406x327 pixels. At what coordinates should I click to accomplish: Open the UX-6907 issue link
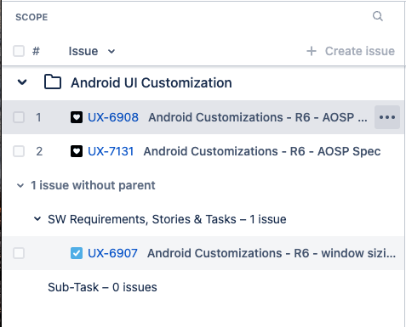(112, 253)
